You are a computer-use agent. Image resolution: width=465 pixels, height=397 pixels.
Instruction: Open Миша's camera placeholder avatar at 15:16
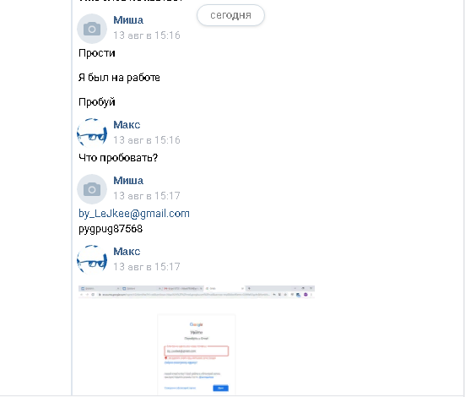pos(92,29)
